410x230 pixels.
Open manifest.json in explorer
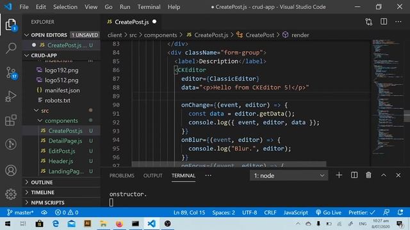(61, 91)
